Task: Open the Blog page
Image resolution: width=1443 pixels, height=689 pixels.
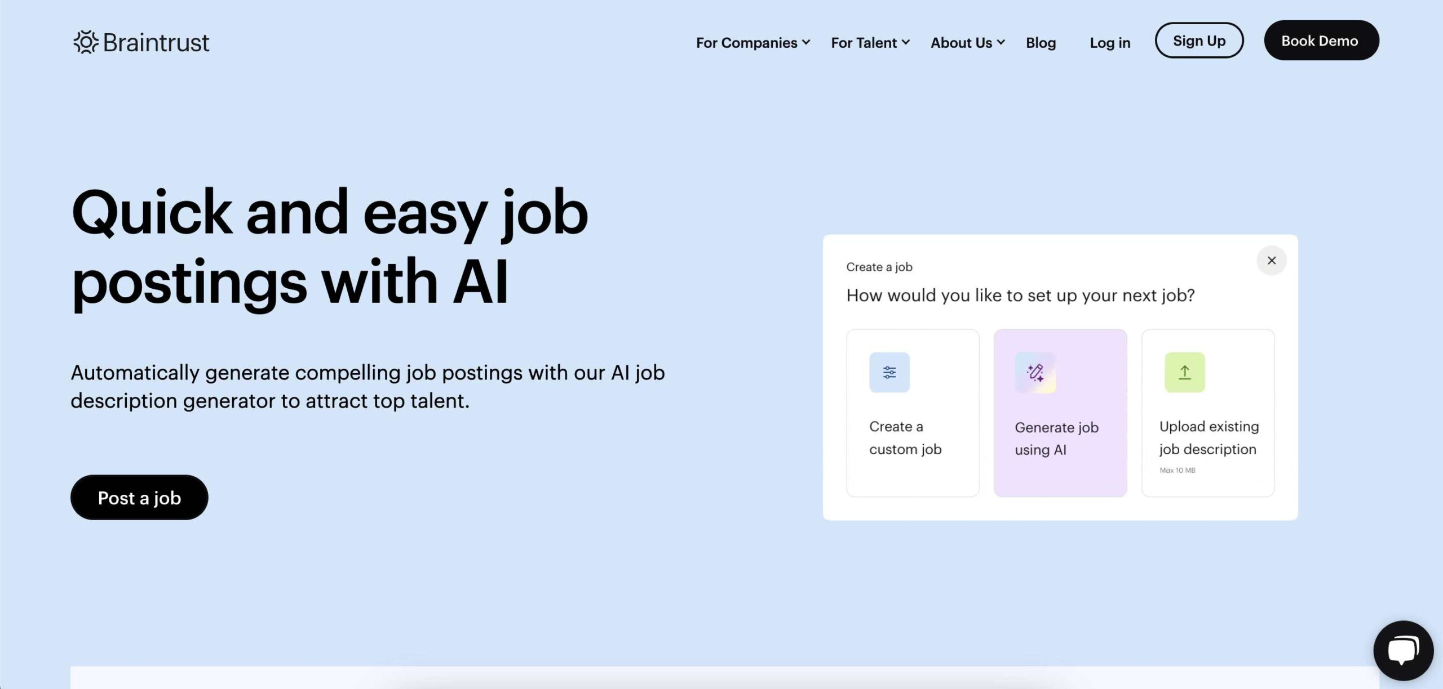Action: (1040, 42)
